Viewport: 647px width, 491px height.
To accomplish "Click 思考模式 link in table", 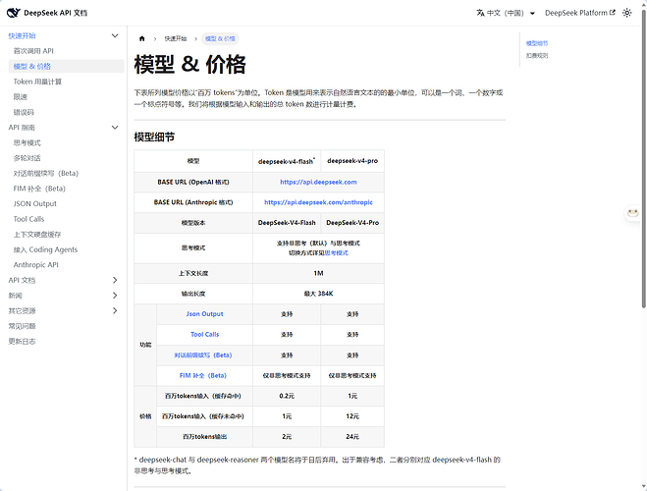I will (336, 253).
